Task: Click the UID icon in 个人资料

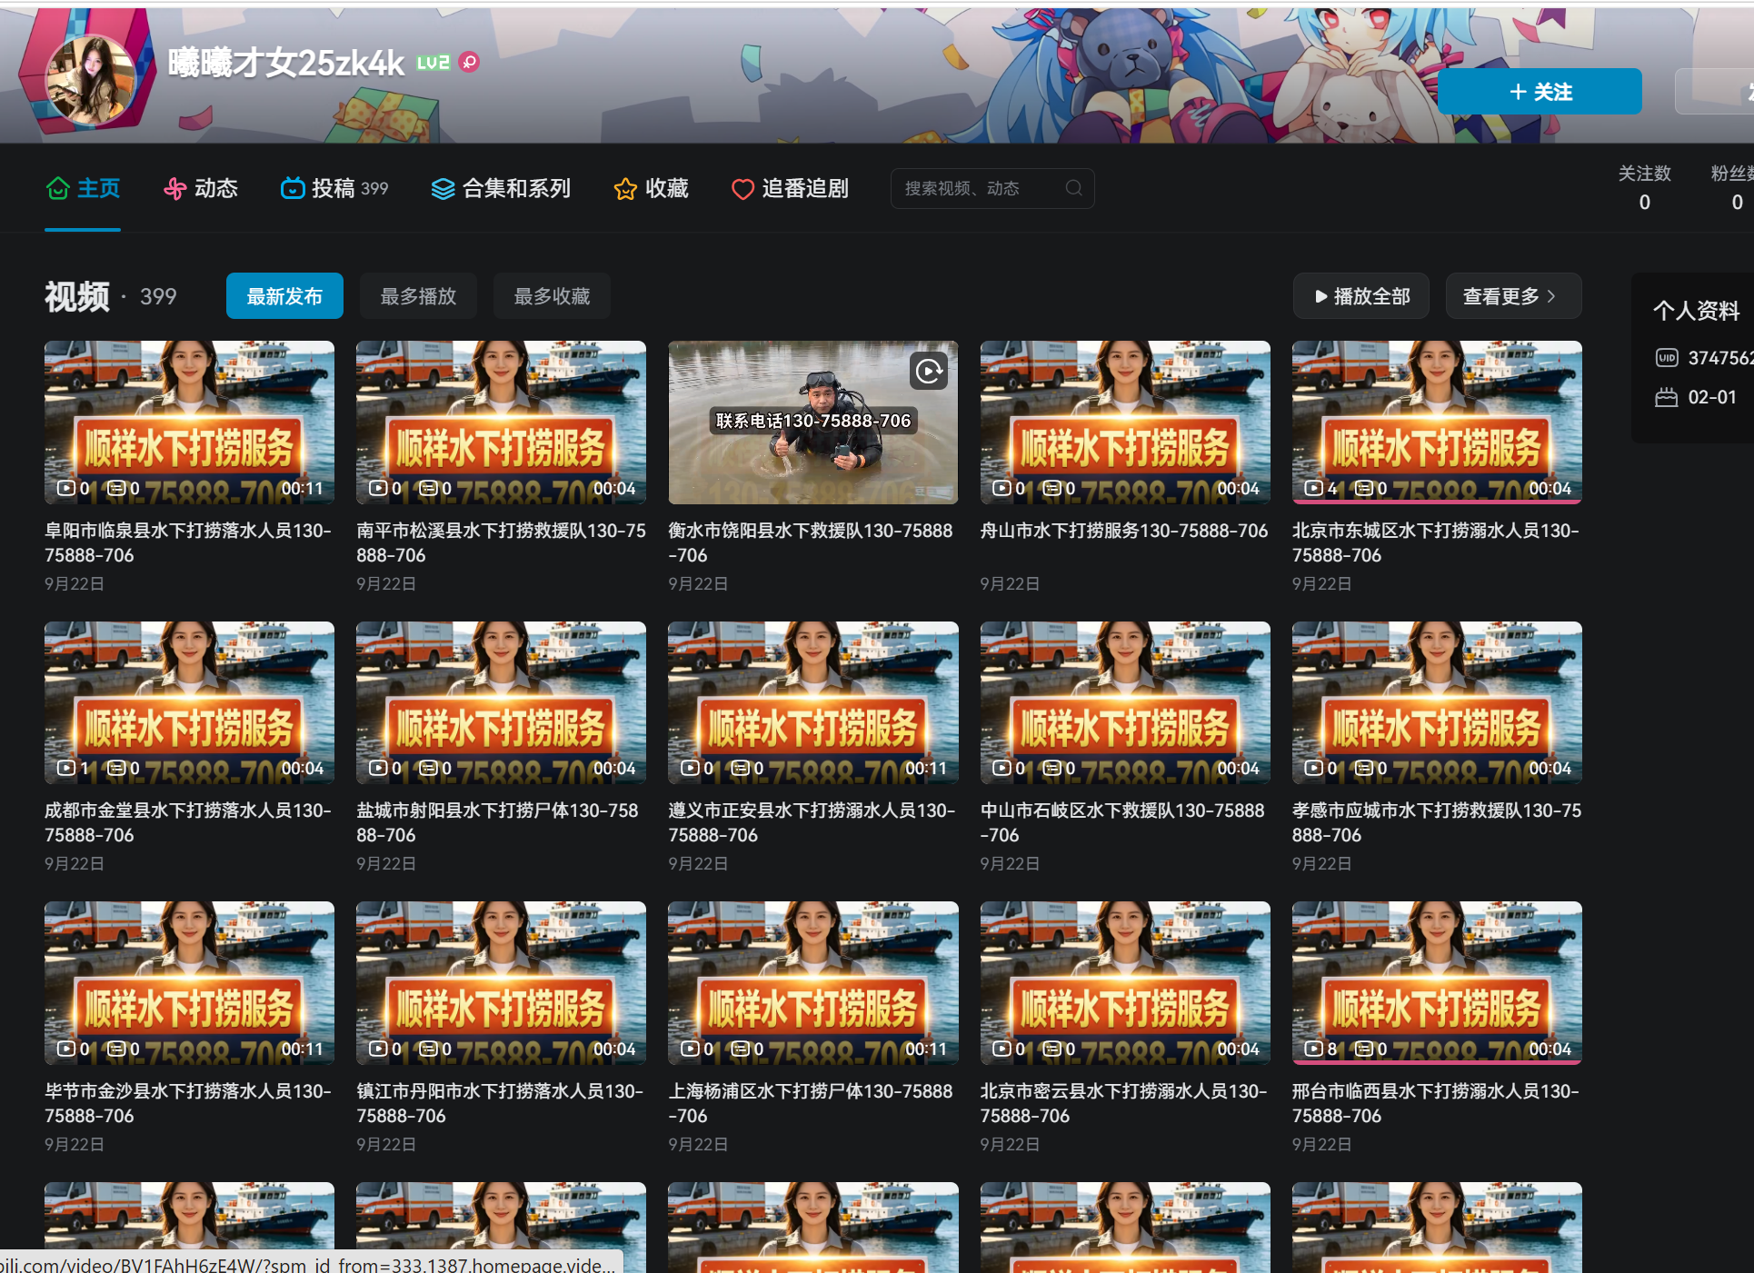Action: click(1666, 357)
